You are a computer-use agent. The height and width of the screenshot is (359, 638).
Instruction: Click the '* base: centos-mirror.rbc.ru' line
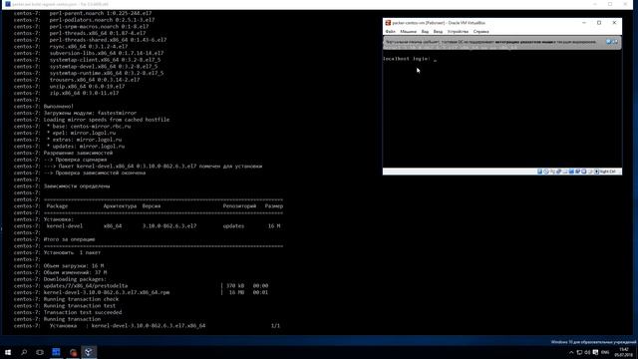click(89, 127)
